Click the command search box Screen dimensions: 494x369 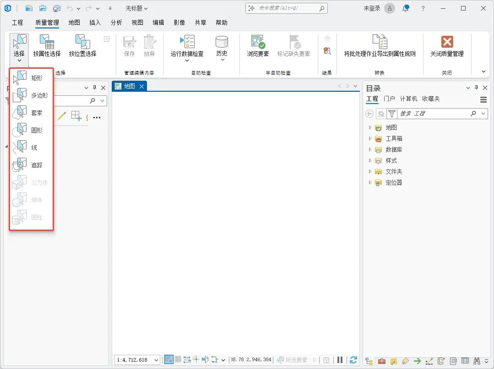click(x=287, y=8)
